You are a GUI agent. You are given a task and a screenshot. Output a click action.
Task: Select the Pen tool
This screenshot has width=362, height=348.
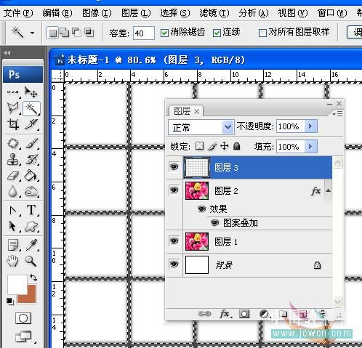pyautogui.click(x=13, y=211)
